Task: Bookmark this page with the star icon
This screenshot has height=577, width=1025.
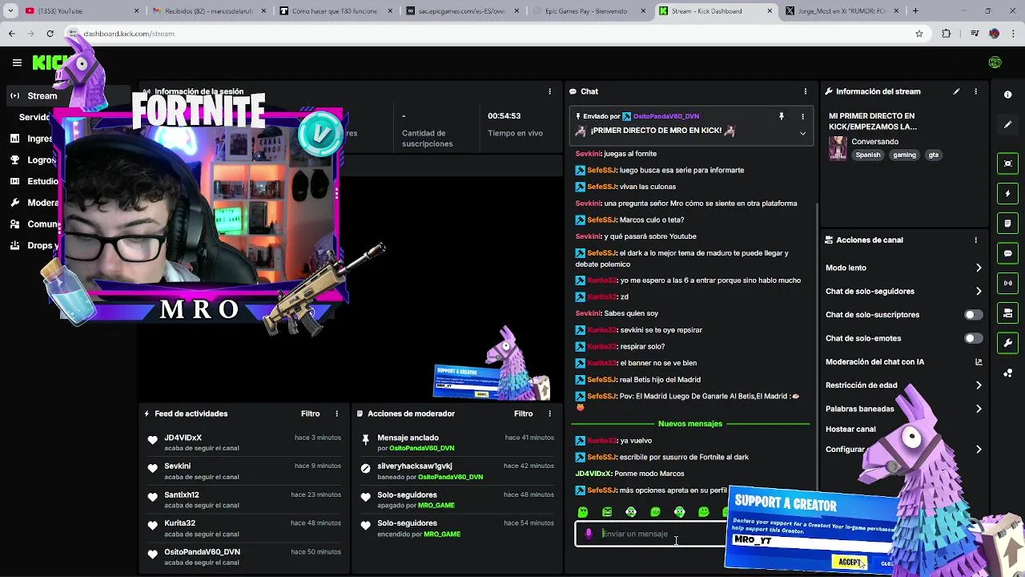Action: (x=918, y=34)
